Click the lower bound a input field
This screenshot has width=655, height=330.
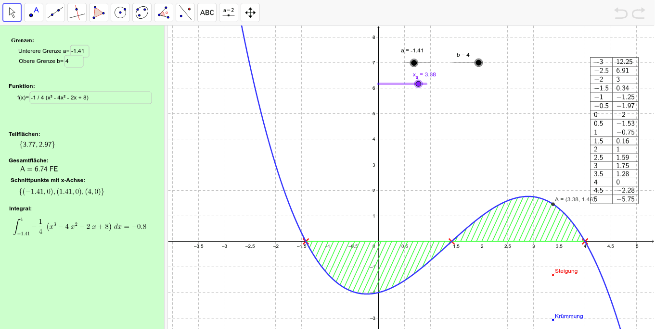coord(79,51)
